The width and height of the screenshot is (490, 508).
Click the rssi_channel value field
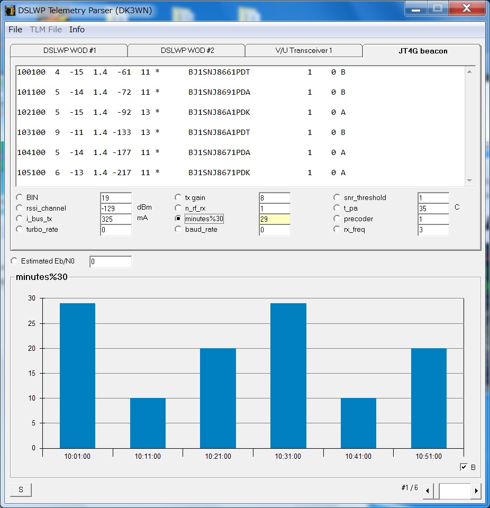pyautogui.click(x=116, y=208)
